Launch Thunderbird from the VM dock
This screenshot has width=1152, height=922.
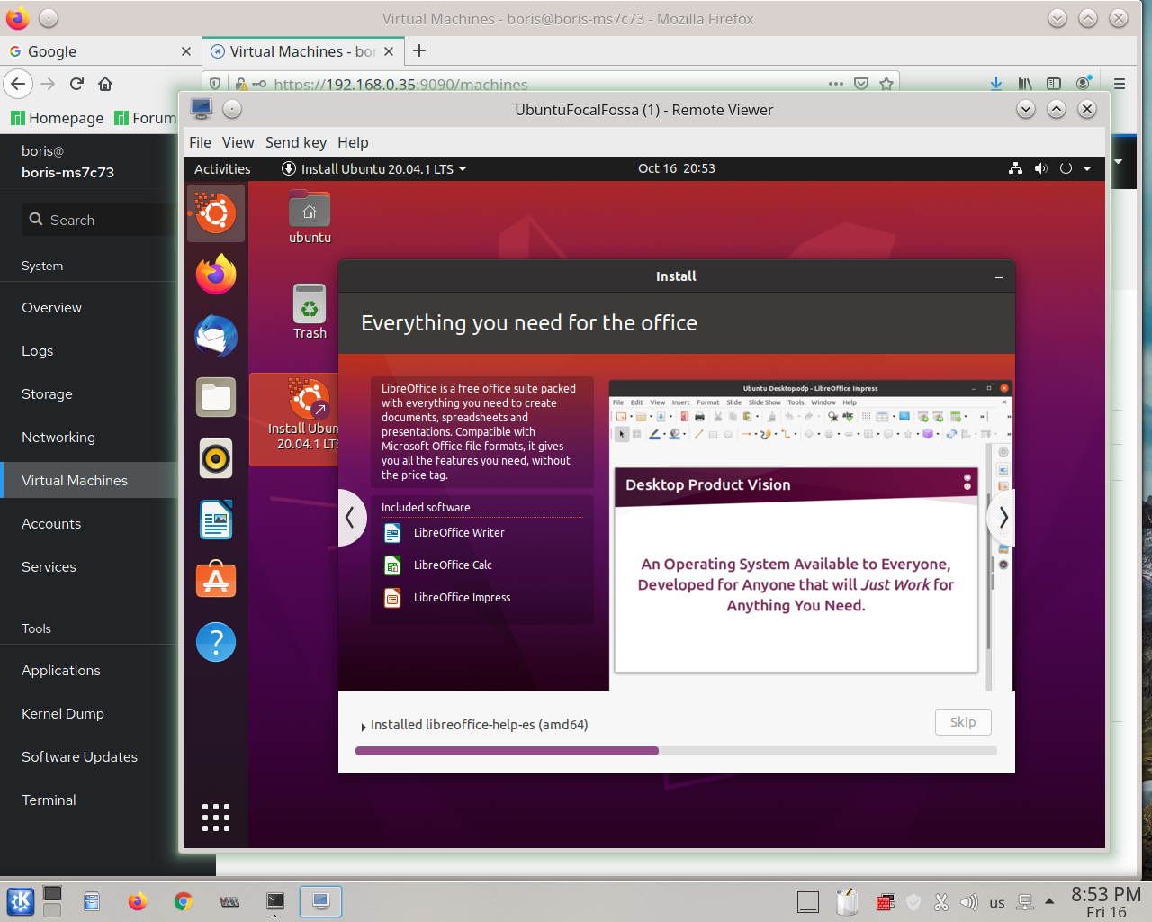click(215, 336)
